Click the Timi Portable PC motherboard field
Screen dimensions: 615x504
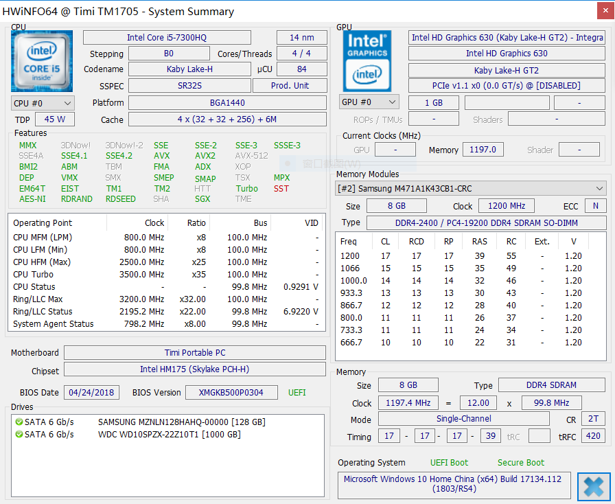tap(195, 353)
